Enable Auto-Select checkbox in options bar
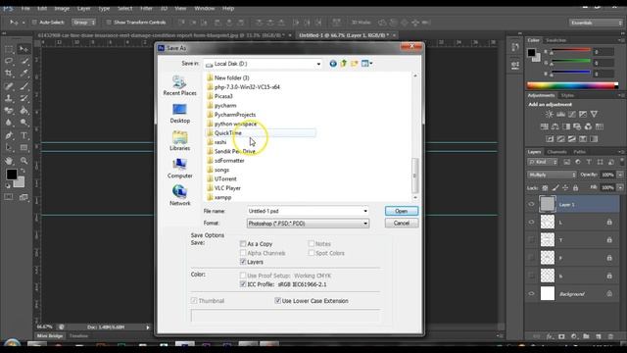Image resolution: width=627 pixels, height=353 pixels. click(x=34, y=23)
